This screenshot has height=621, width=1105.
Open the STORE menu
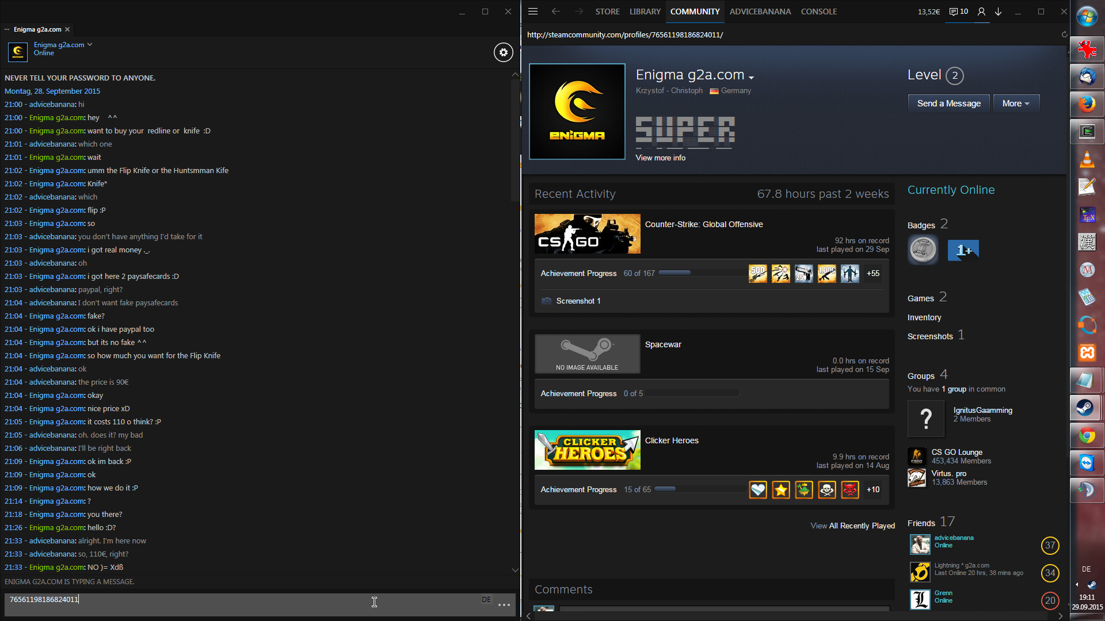click(x=607, y=11)
